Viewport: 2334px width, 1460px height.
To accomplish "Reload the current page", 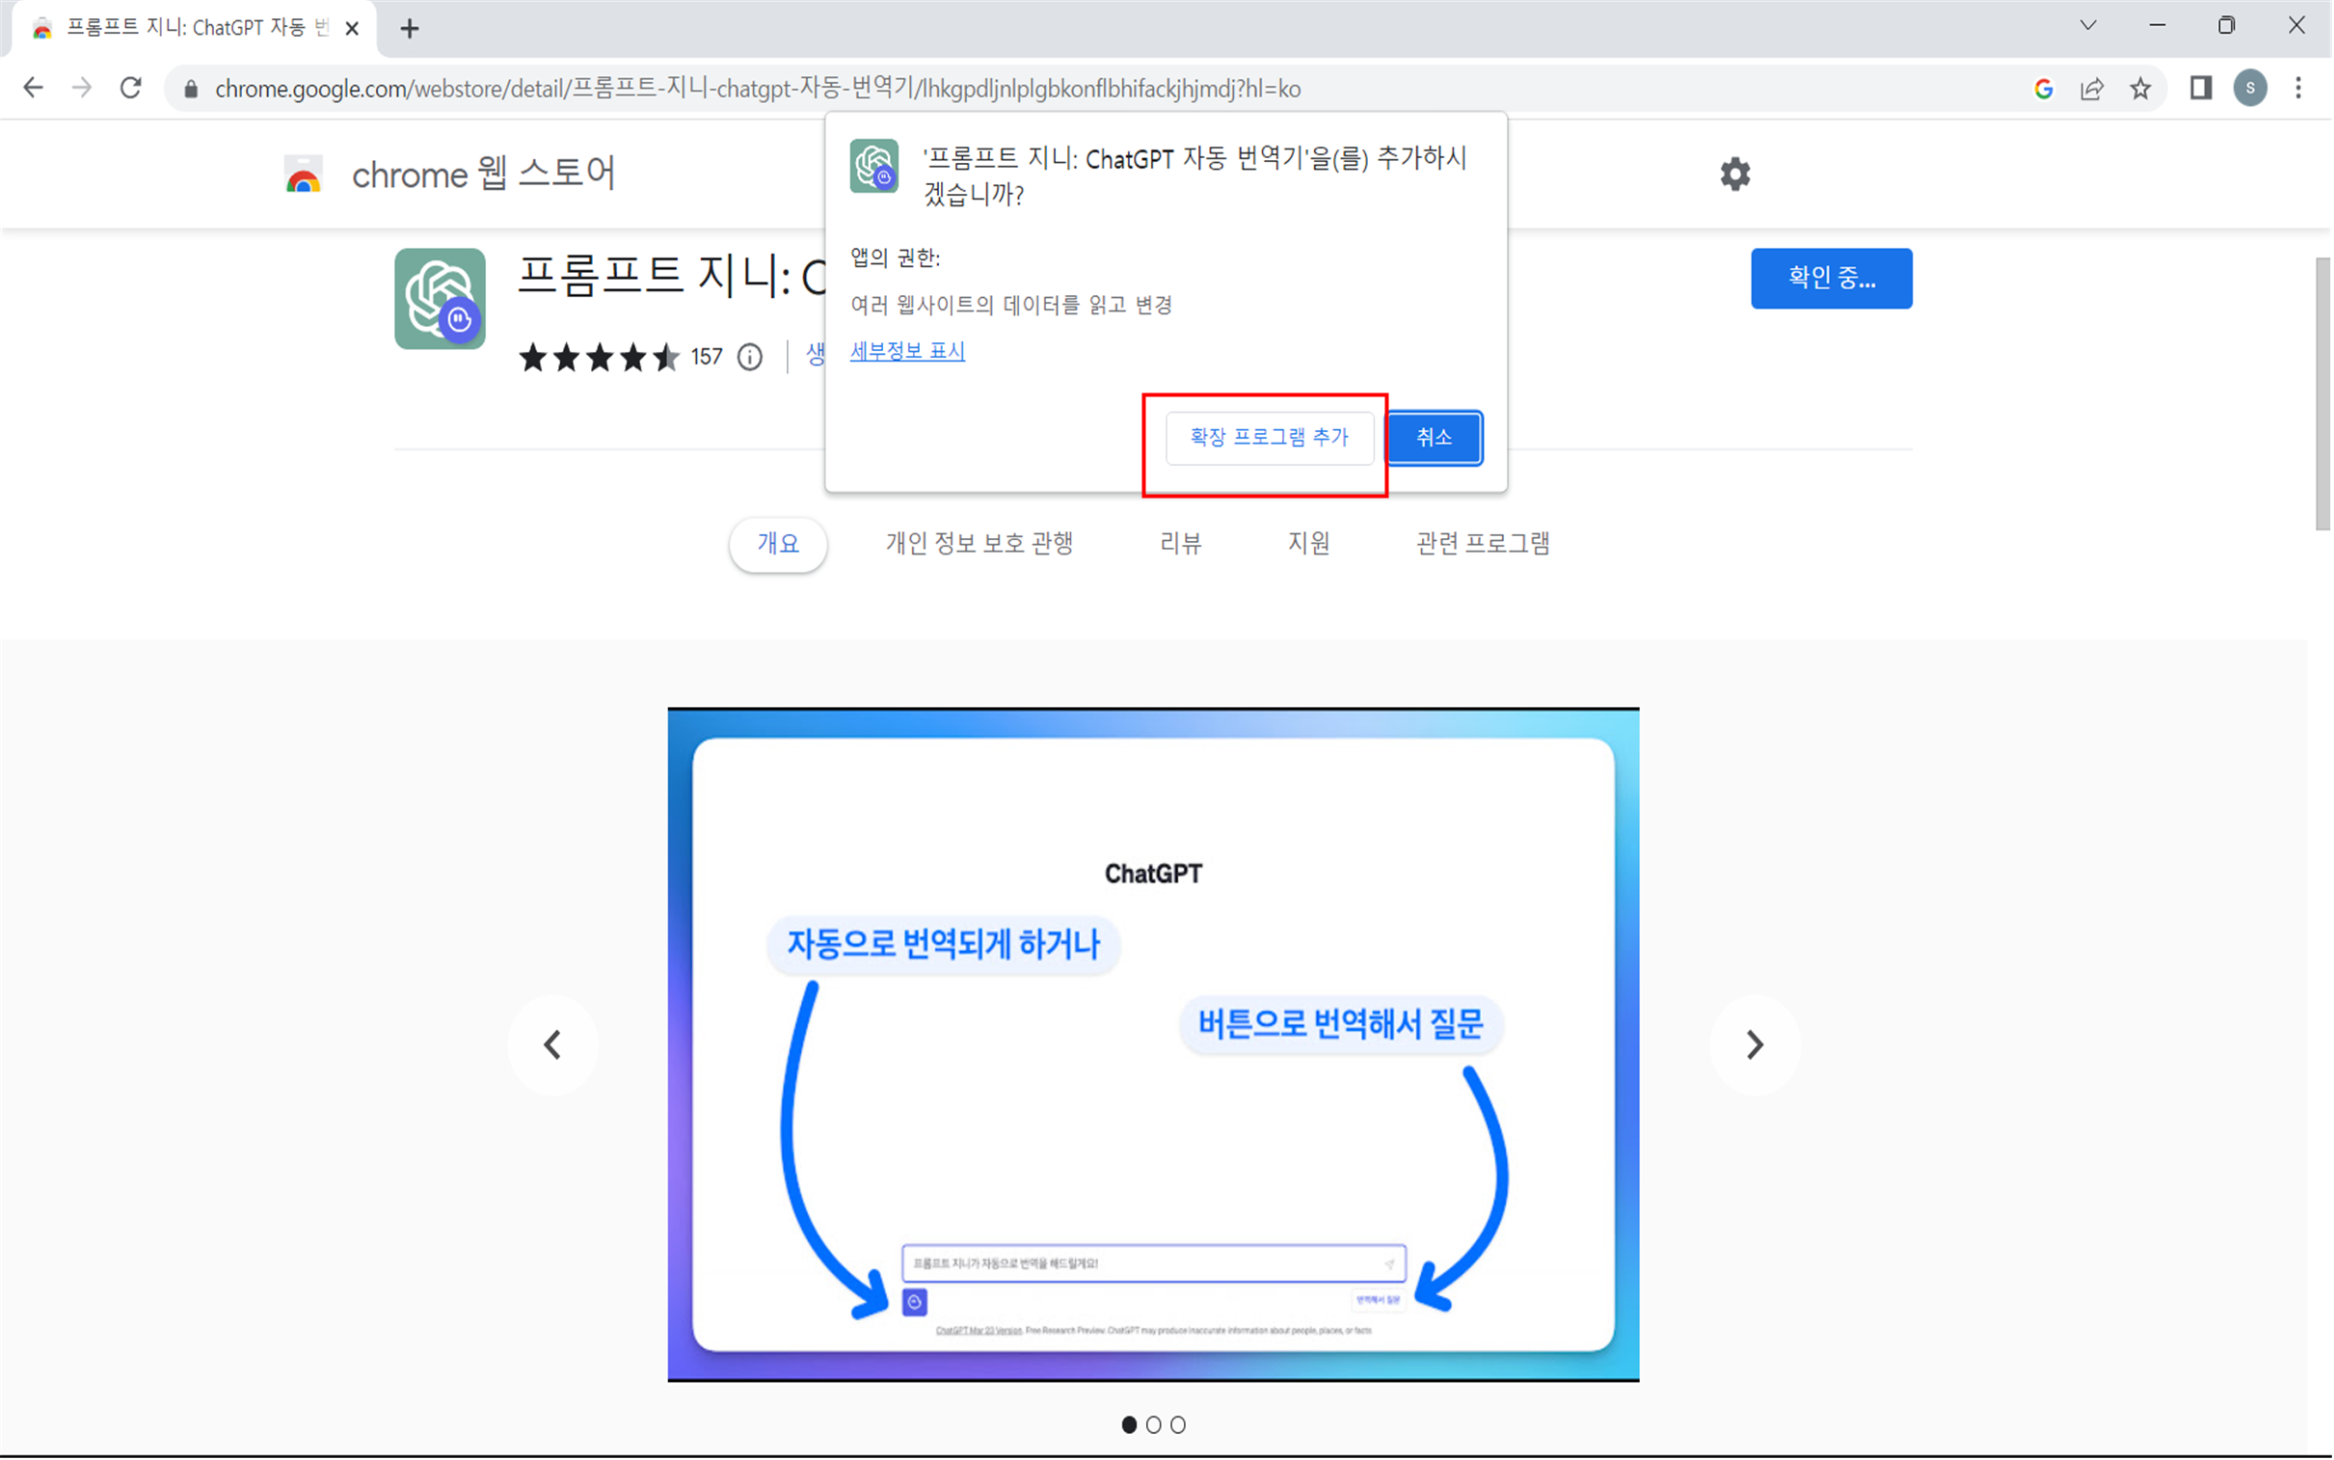I will click(x=131, y=88).
